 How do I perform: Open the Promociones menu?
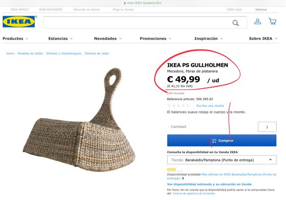click(x=156, y=39)
